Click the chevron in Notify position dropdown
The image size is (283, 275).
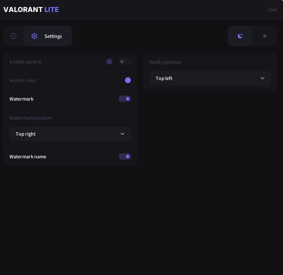pos(262,78)
